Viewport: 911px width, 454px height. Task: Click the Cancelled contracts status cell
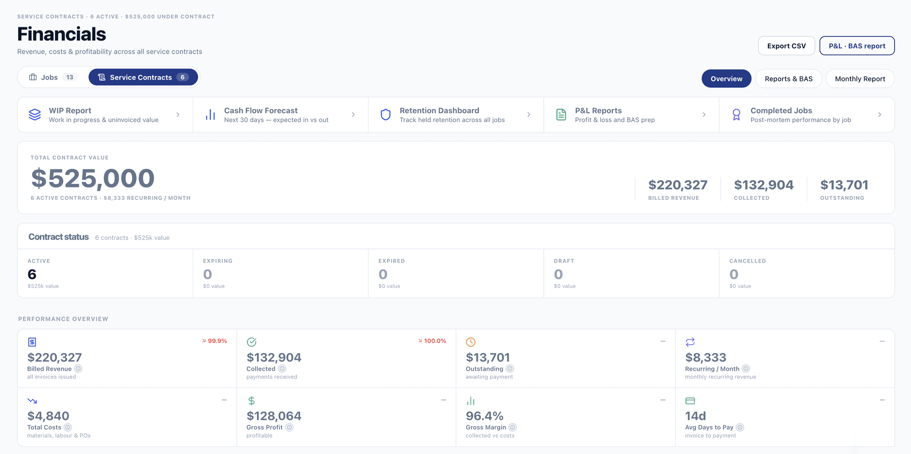807,273
